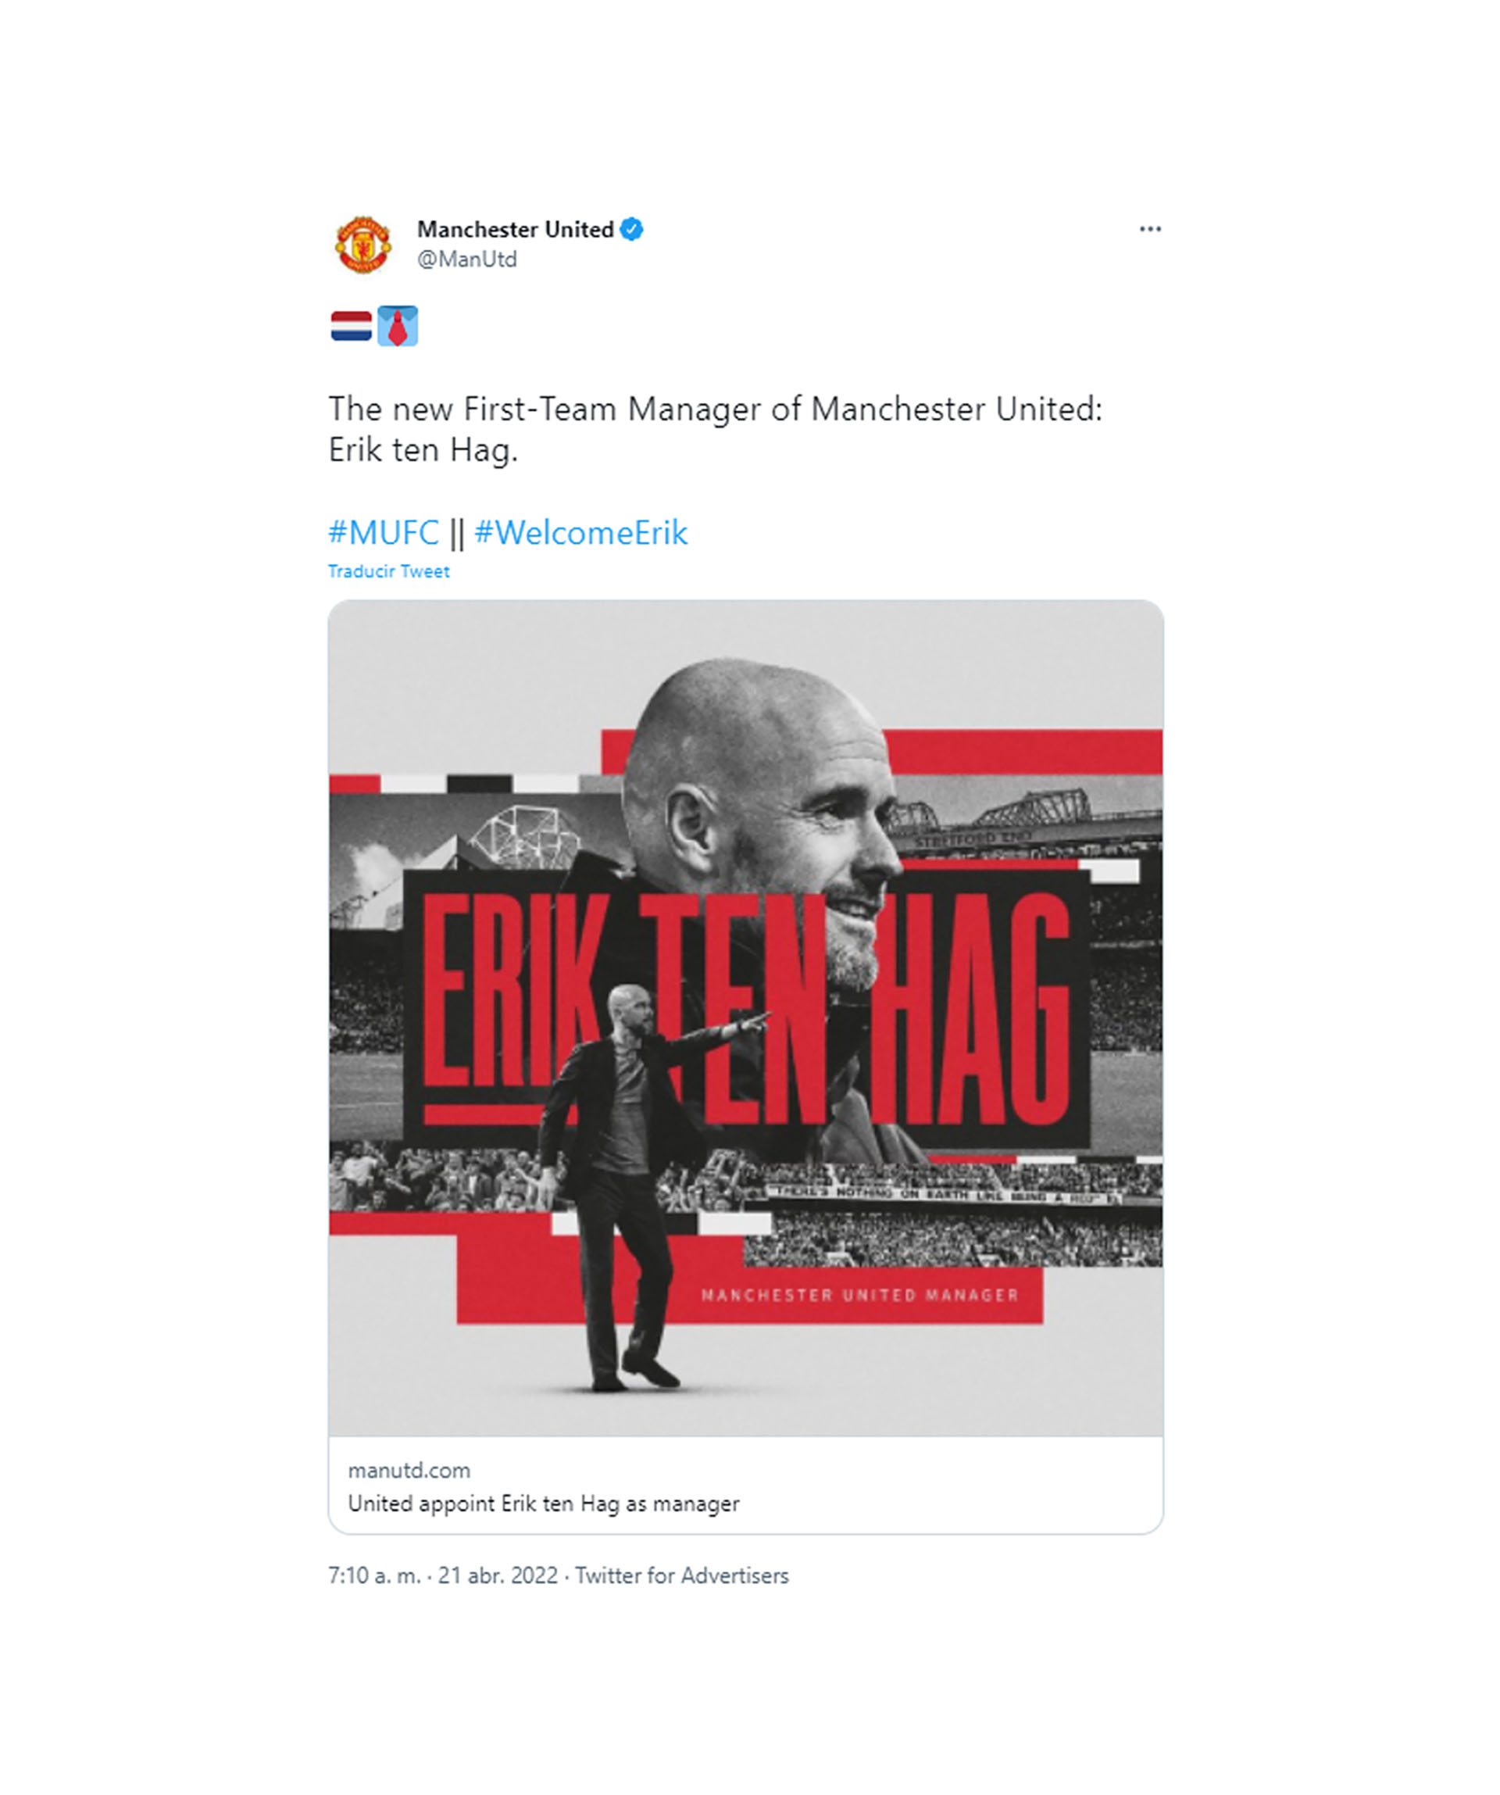The image size is (1500, 1795).
Task: Click the 7:10 a. m. timestamp
Action: 374,1575
